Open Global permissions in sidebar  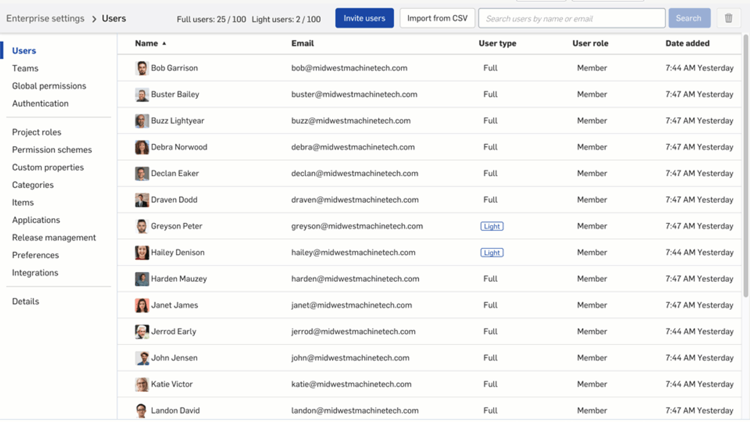(x=49, y=86)
